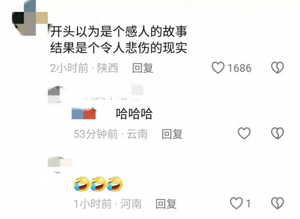The height and width of the screenshot is (219, 300).
Task: Reply to the top comment from 陕西
Action: (x=142, y=68)
